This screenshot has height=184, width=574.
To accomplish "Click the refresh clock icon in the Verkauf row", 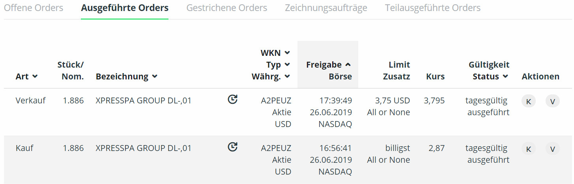I will click(233, 99).
